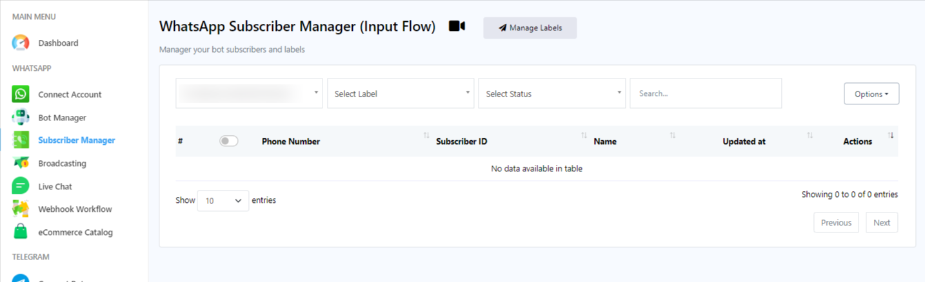Open the Broadcasting menu item
925x282 pixels.
62,164
